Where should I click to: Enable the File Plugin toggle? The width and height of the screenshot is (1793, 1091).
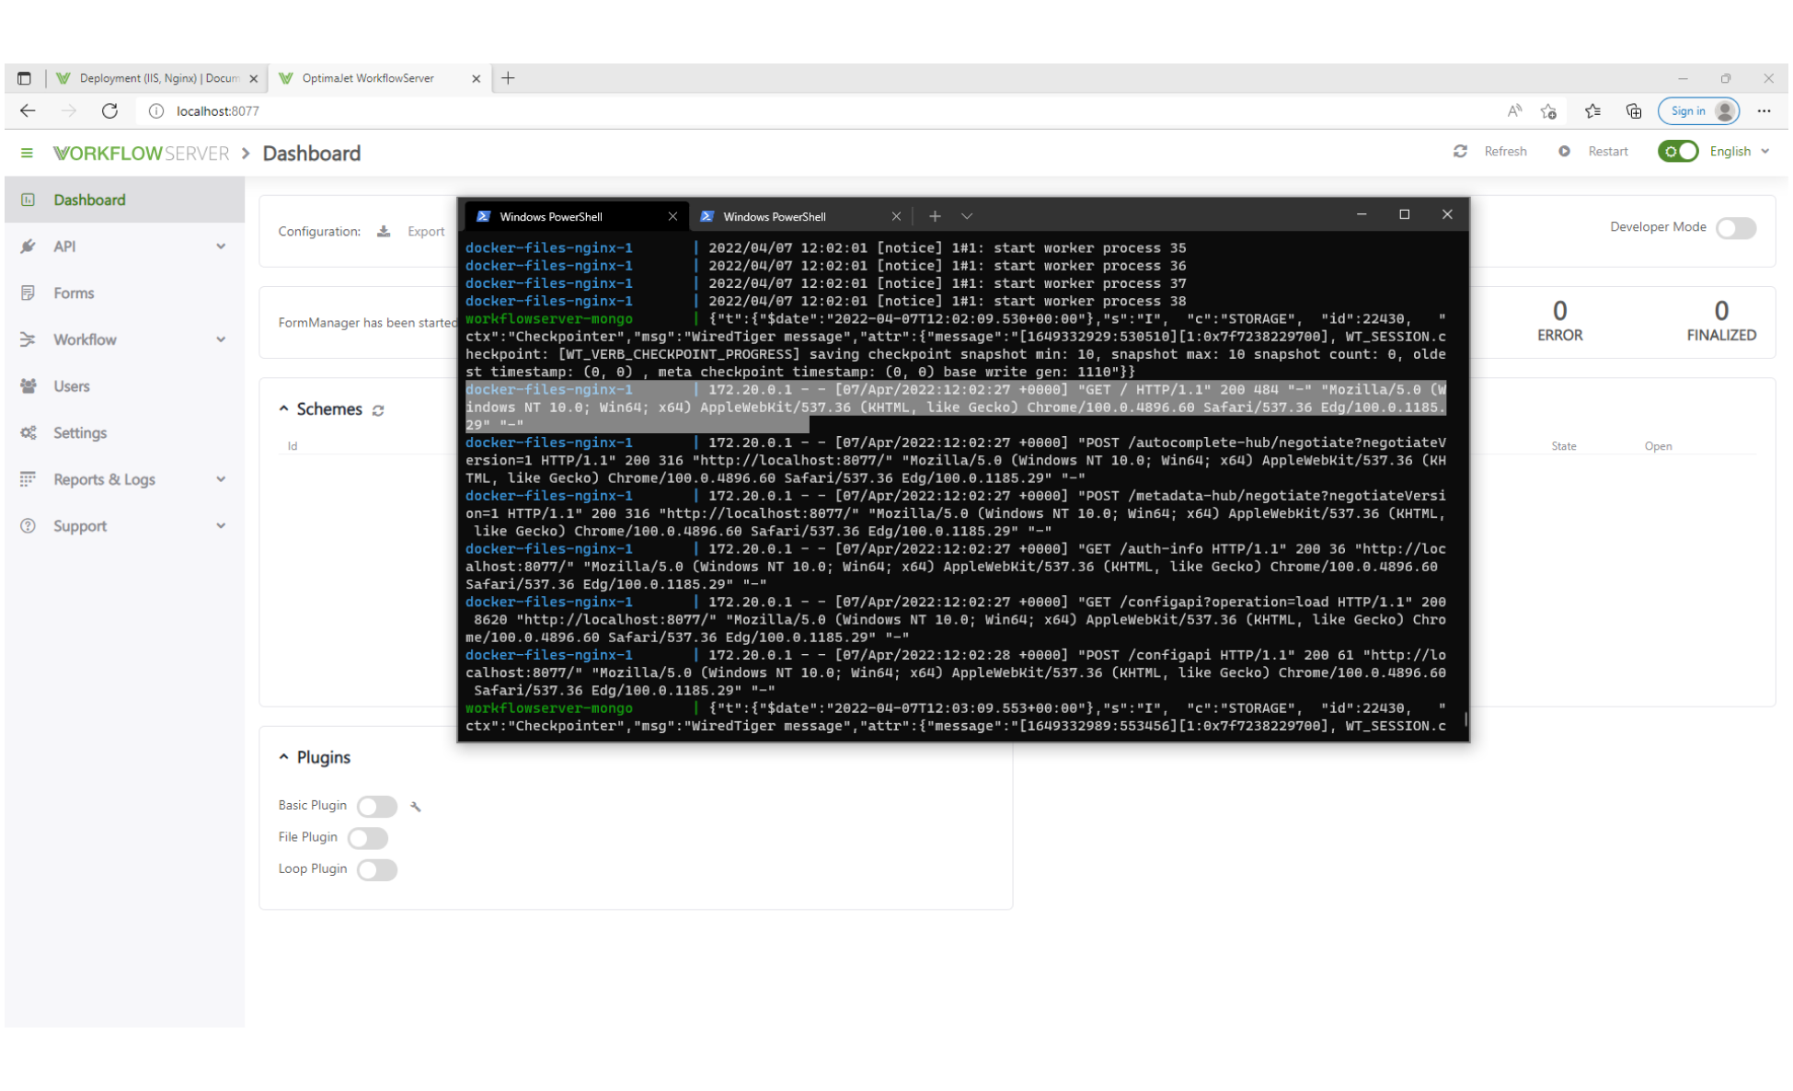click(x=368, y=838)
